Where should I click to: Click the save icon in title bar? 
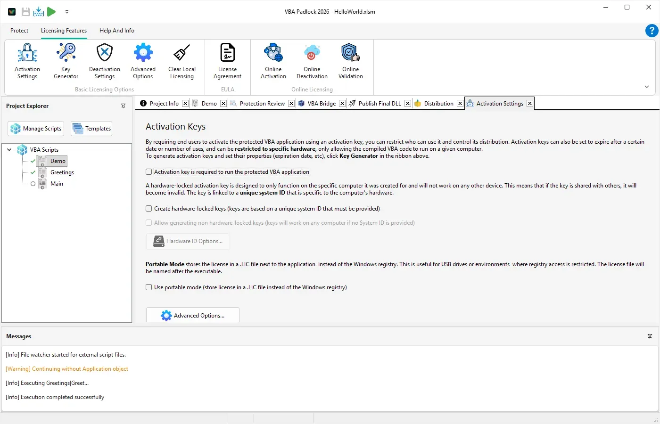point(26,12)
